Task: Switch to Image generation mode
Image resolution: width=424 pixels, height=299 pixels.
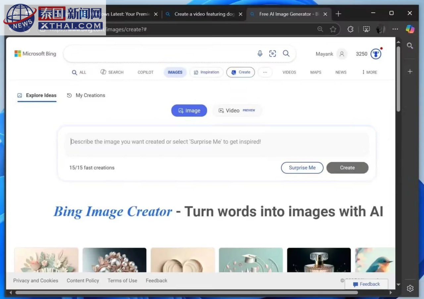Action: pos(189,111)
